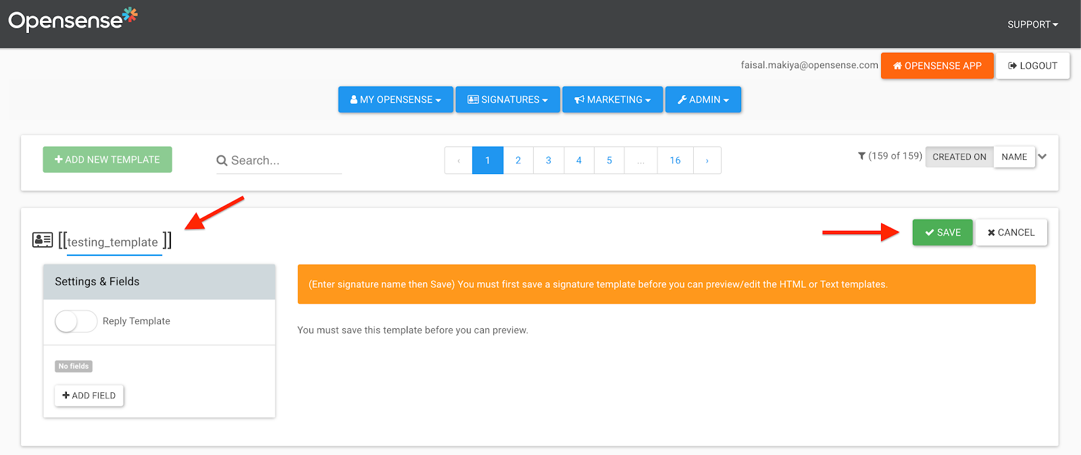Go to page 5

click(609, 161)
